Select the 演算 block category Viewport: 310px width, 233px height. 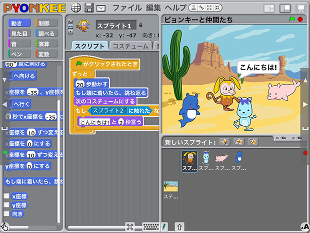click(47, 44)
